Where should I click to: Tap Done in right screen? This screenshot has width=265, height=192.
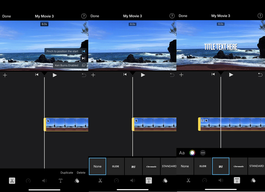[183, 16]
